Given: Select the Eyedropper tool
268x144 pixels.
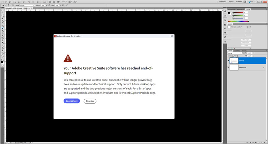Looking at the screenshot, I should [2, 23].
